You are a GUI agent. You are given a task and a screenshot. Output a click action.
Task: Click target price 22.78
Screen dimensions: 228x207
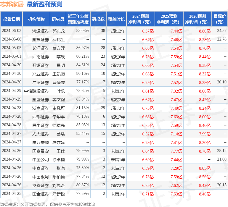pyautogui.click(x=222, y=39)
